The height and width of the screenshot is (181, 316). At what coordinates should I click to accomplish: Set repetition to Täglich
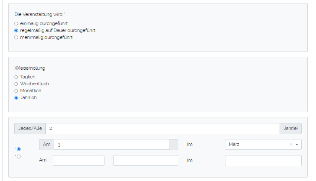click(16, 77)
